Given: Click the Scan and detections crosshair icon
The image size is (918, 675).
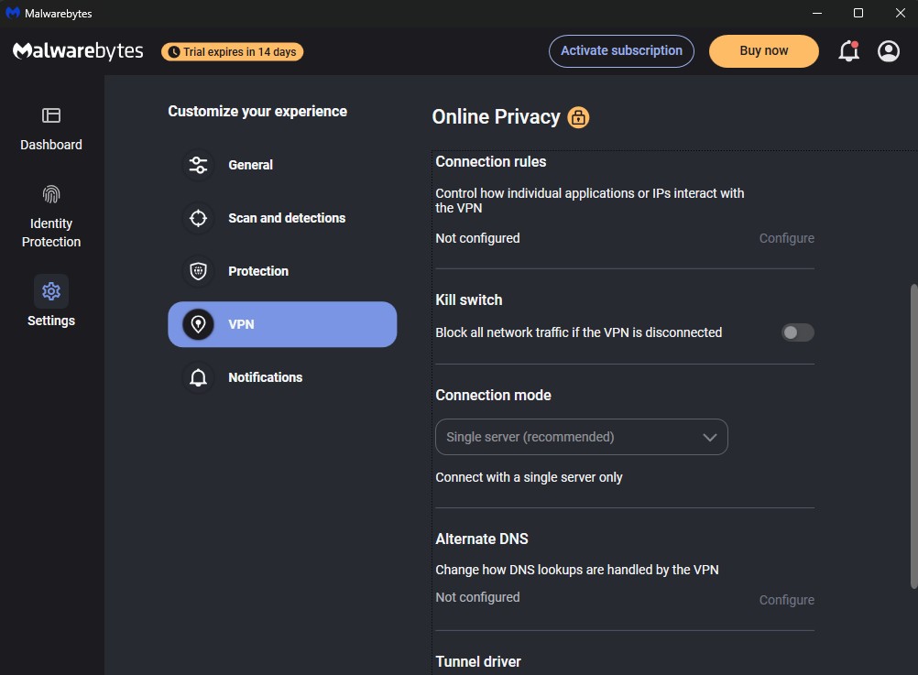Looking at the screenshot, I should [x=199, y=218].
